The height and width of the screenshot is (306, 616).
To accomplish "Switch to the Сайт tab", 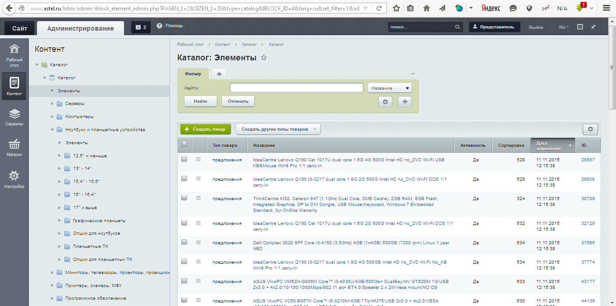I will tap(19, 28).
